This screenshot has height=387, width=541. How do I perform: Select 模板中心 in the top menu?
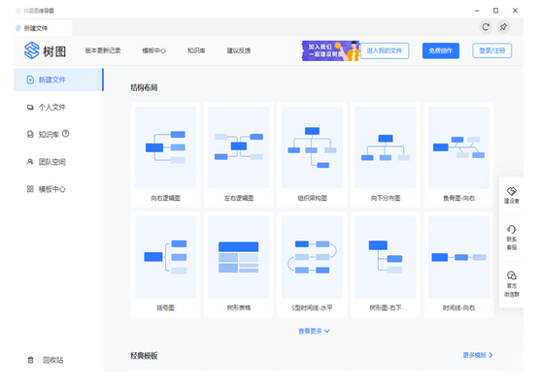click(x=153, y=50)
